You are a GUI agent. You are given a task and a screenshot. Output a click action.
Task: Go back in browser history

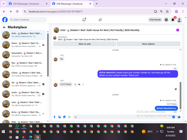[x=4, y=12]
